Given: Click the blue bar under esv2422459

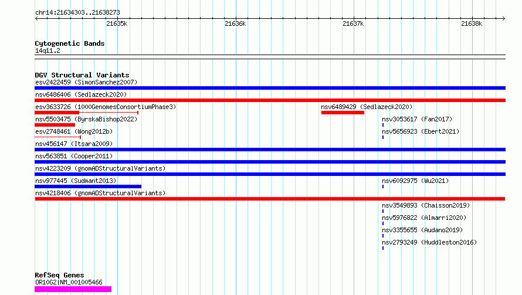Looking at the screenshot, I should pos(270,88).
